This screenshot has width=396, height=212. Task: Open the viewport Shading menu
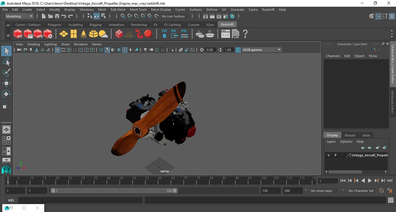click(x=33, y=44)
